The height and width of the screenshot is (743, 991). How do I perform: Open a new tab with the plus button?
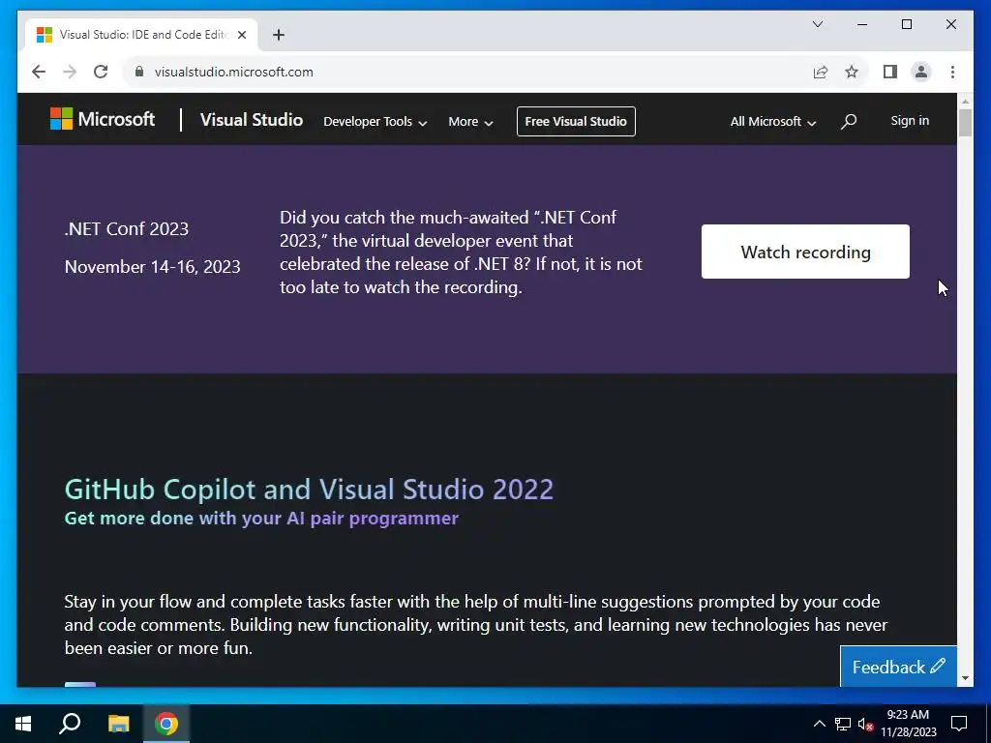coord(279,35)
